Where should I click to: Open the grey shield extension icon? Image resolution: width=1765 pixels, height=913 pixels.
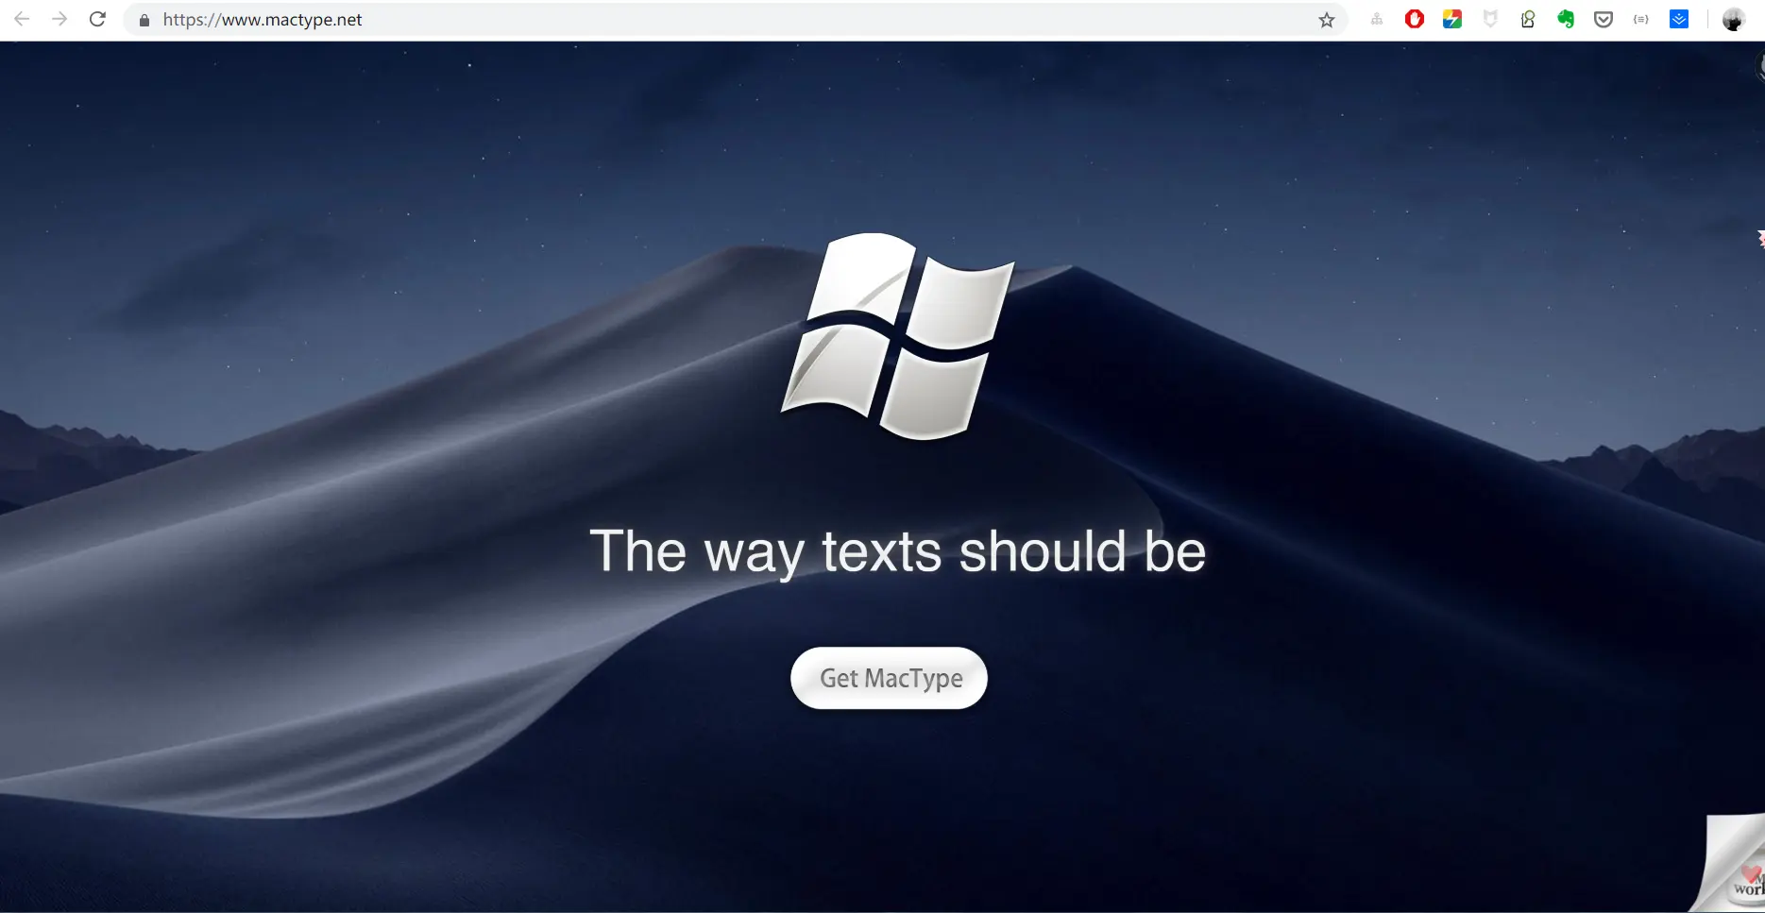[1490, 19]
